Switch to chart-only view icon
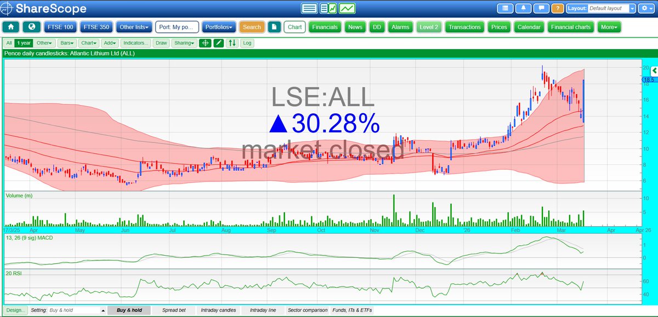The width and height of the screenshot is (658, 317). pyautogui.click(x=347, y=8)
